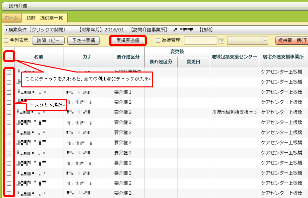The width and height of the screenshot is (308, 198).
Task: Click the 訪問コピー button
Action: pos(48,40)
